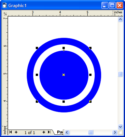
Task: Click the Graphic1 document icon in title bar
Action: pos(5,5)
